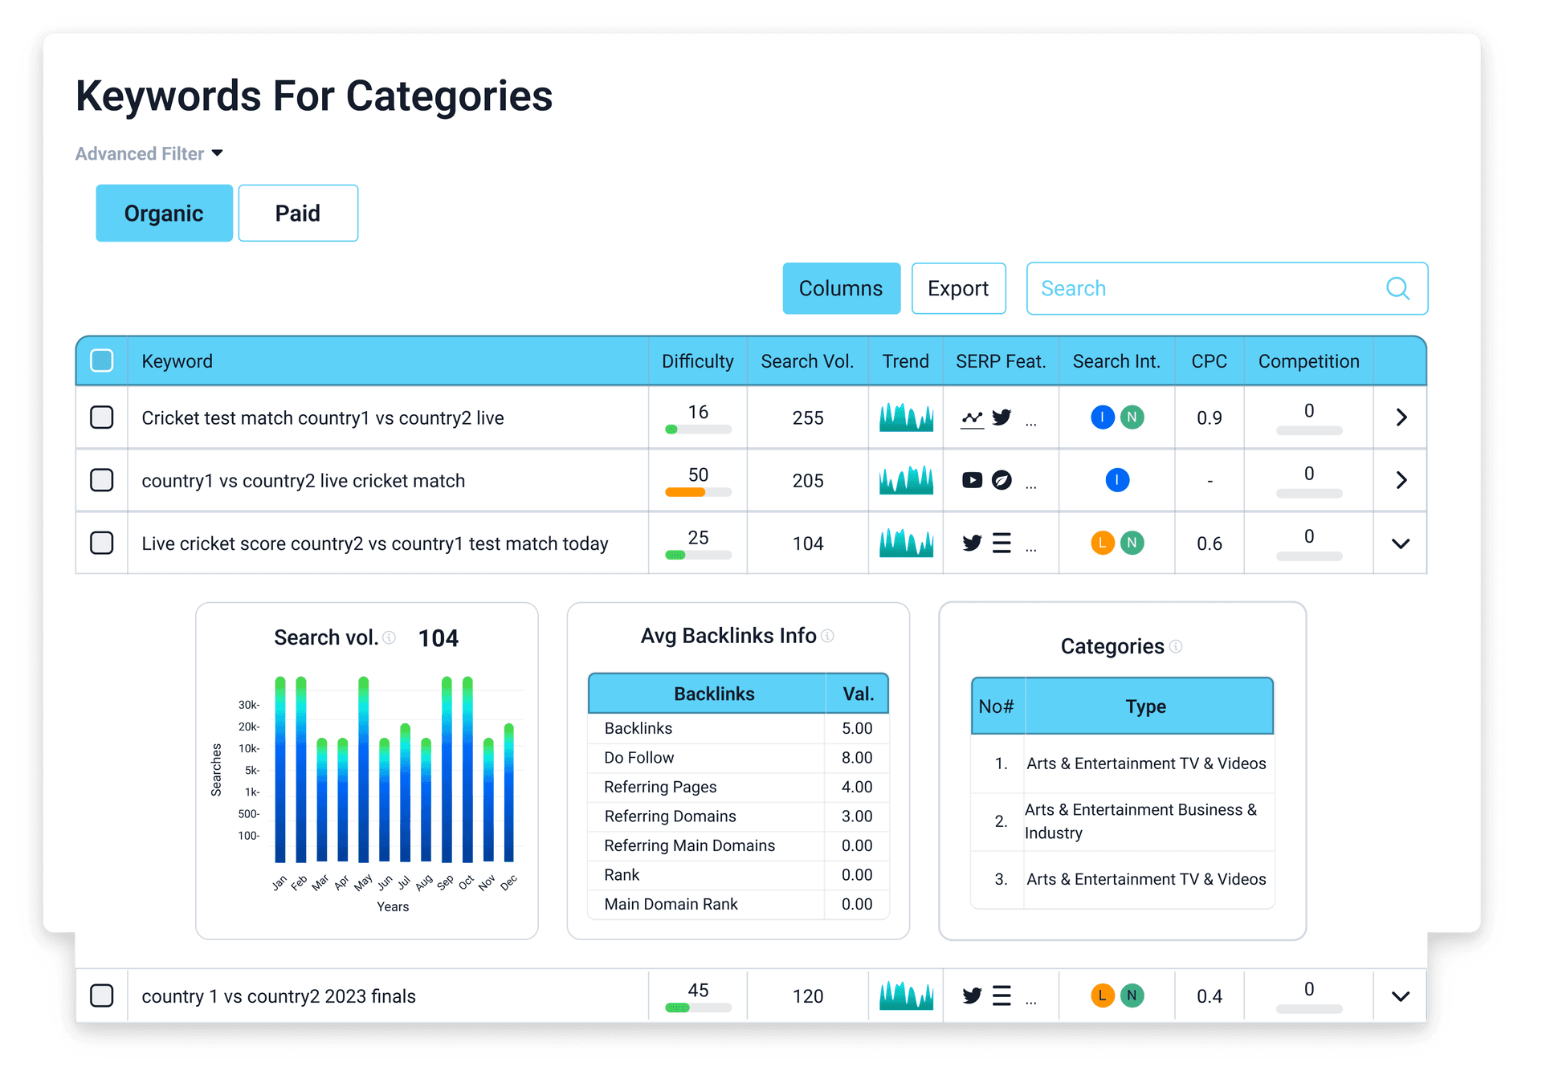Switch to the Paid tab

coord(298,213)
